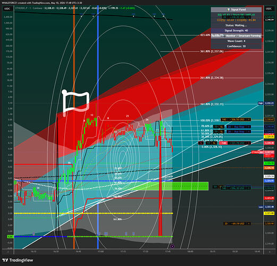Viewport: 277px width, 266px height.
Task: Select the white flag drawing on chart
Action: tap(75, 103)
